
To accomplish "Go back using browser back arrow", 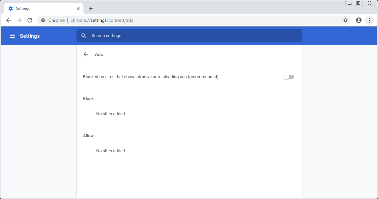I will coord(9,20).
